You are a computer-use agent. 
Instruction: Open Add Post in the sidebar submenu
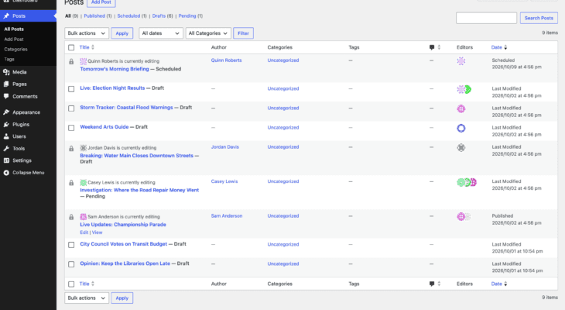pos(14,39)
